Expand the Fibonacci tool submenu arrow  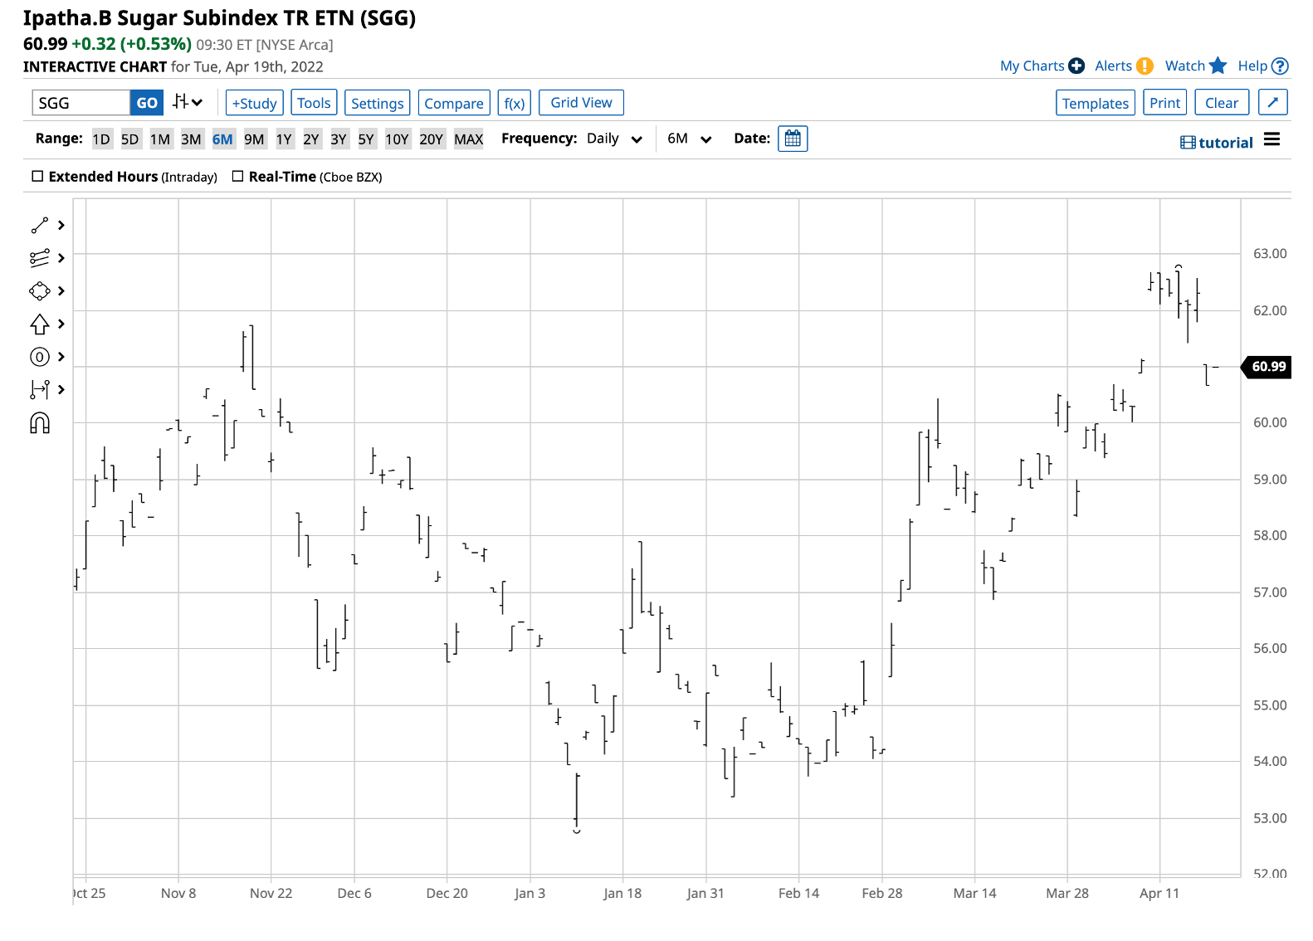tap(61, 258)
